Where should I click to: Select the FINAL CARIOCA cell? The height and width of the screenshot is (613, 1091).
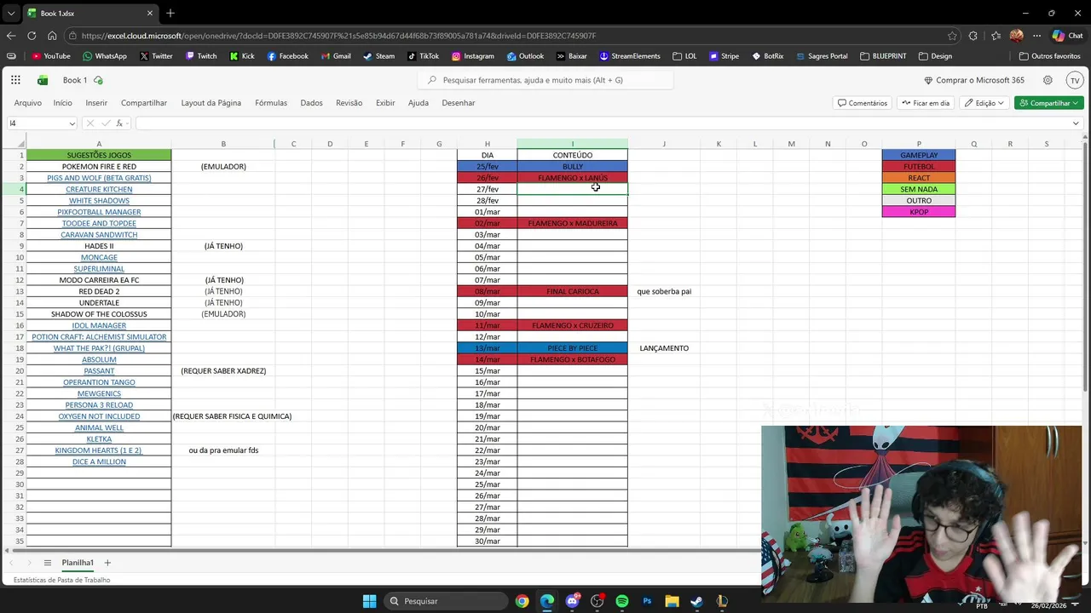tap(573, 291)
